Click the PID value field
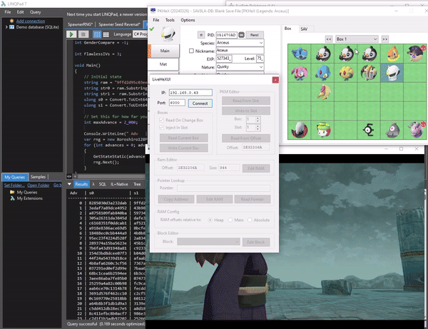This screenshot has height=329, width=428. [x=227, y=35]
